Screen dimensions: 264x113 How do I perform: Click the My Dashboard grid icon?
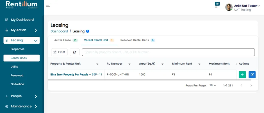pyautogui.click(x=6, y=20)
